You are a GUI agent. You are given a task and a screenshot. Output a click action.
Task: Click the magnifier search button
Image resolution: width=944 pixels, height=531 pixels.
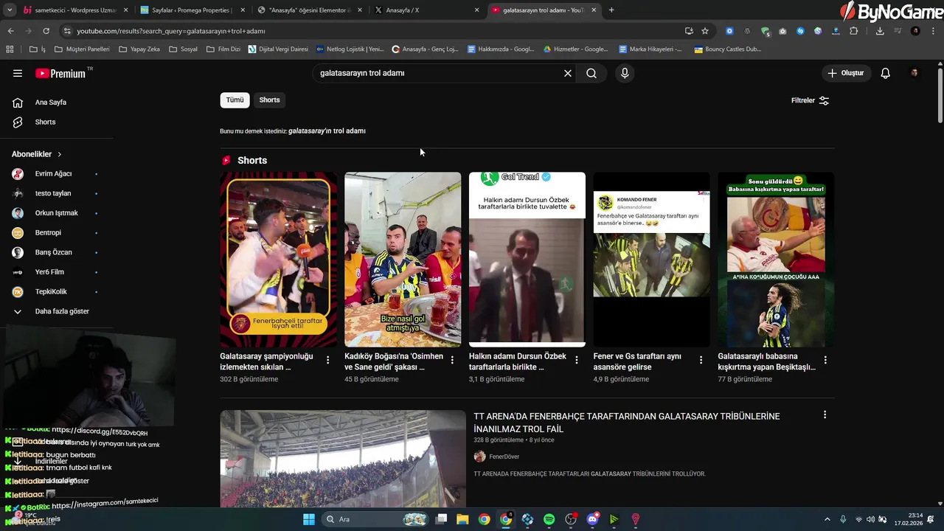point(591,73)
